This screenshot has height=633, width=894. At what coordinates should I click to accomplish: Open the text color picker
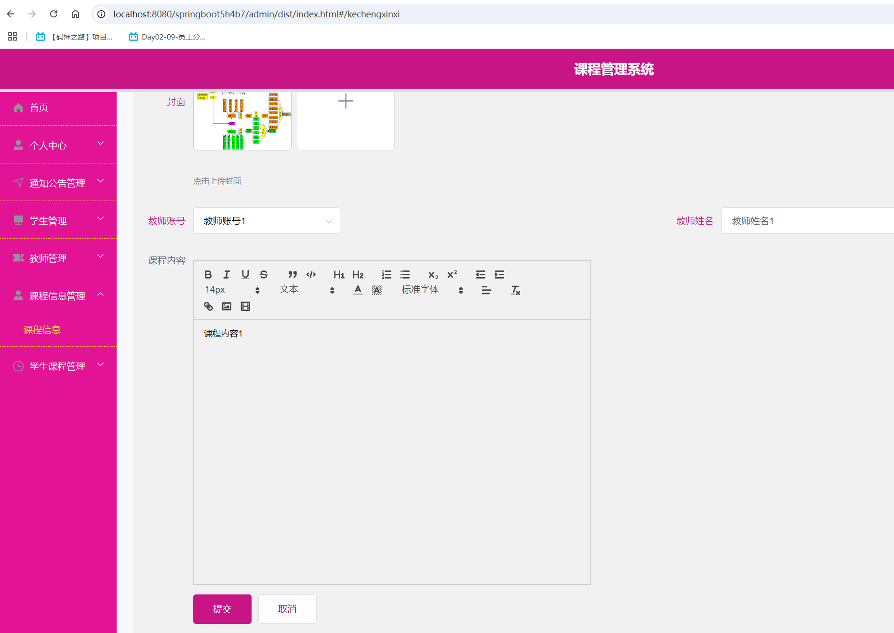358,290
